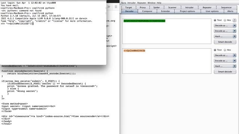Switch to the Extender tab
The image size is (239, 134).
pyautogui.click(x=165, y=11)
